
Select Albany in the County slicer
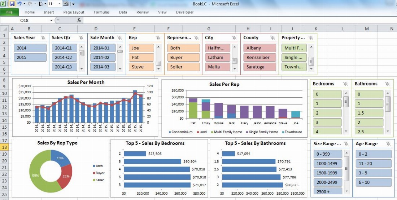point(260,48)
